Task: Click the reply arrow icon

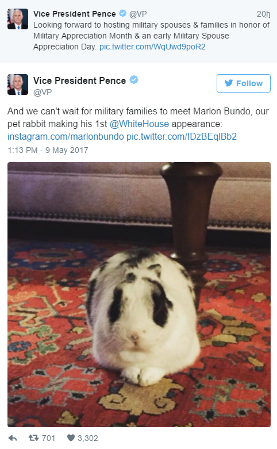Action: tap(13, 438)
